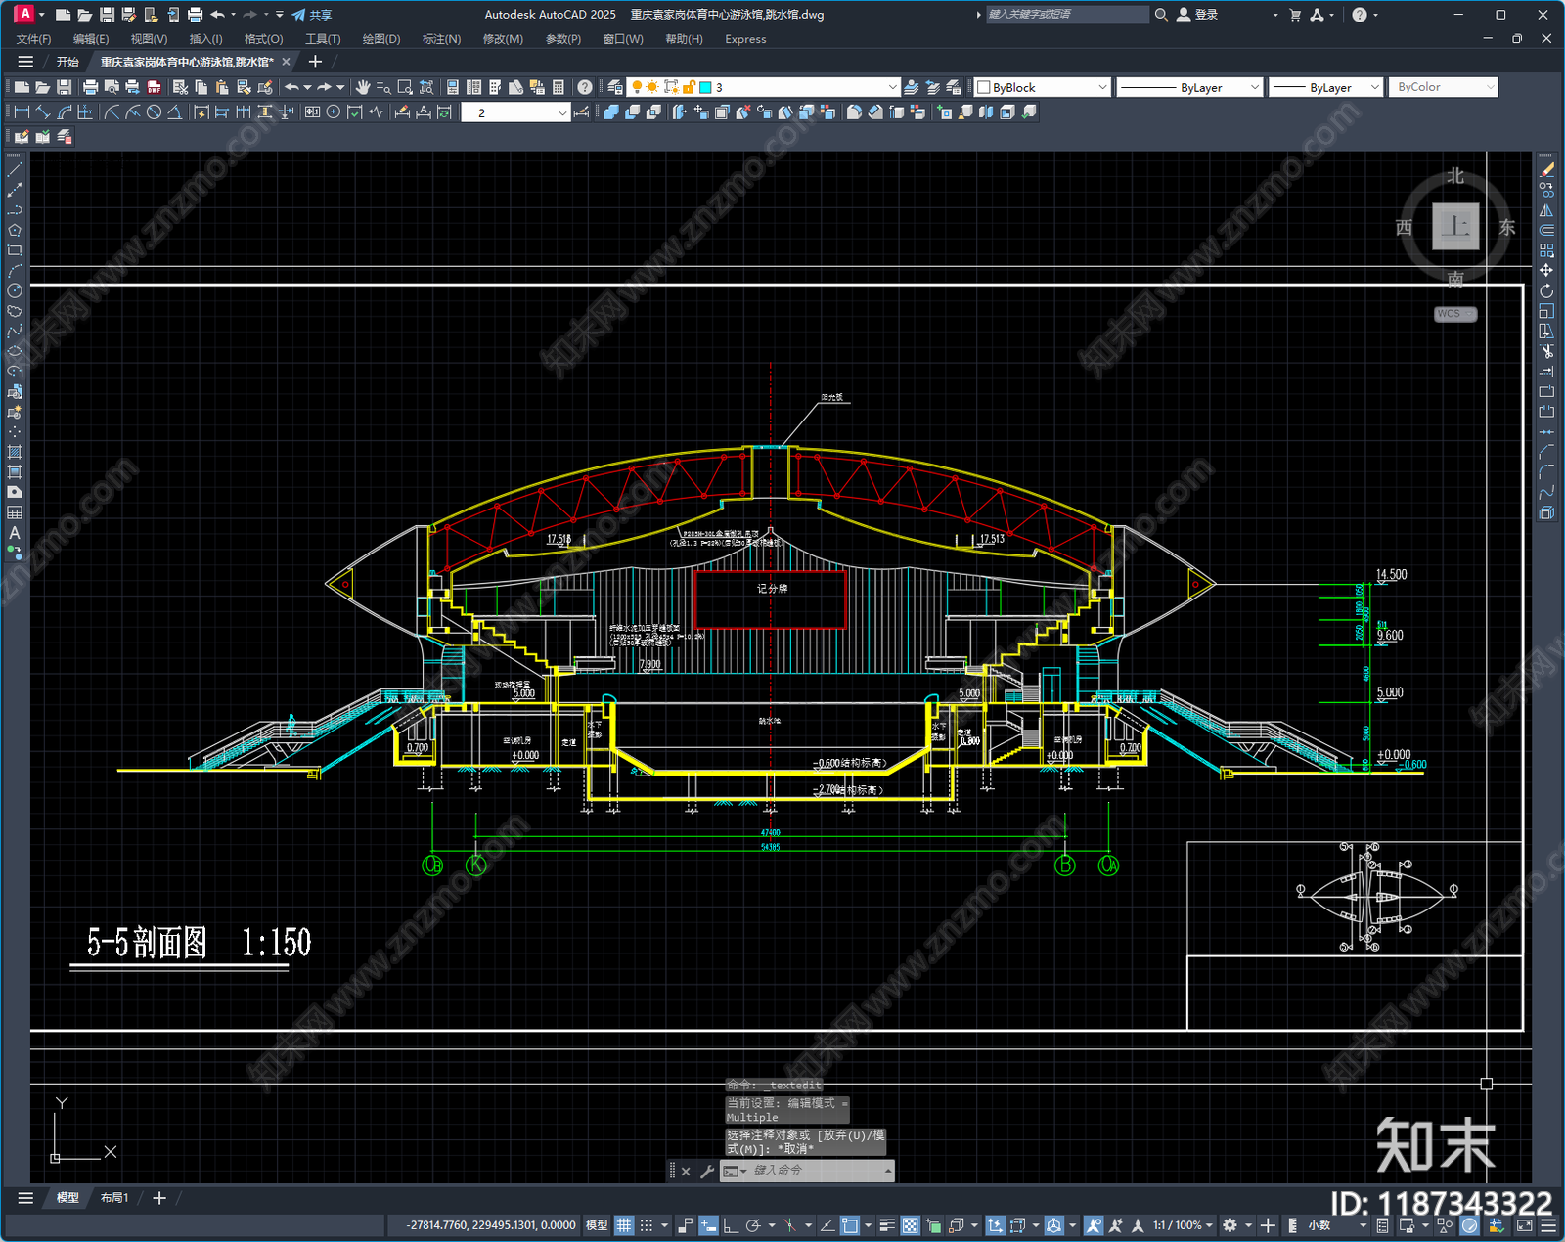
Task: Select the Move modify tool
Action: click(x=1546, y=270)
